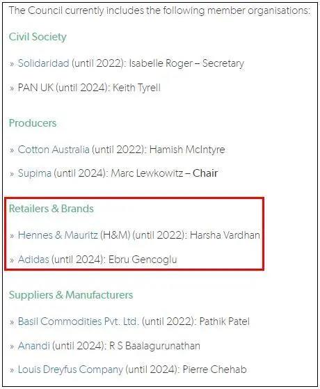This screenshot has height=389, width=320.
Task: Open the Solidaridad organisation link
Action: pos(43,63)
